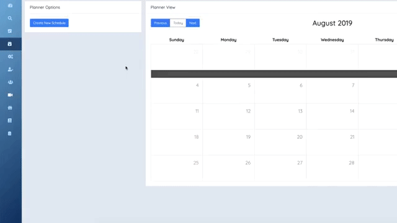Image resolution: width=397 pixels, height=223 pixels.
Task: Open the edit/compose sidebar icon
Action: (x=10, y=31)
